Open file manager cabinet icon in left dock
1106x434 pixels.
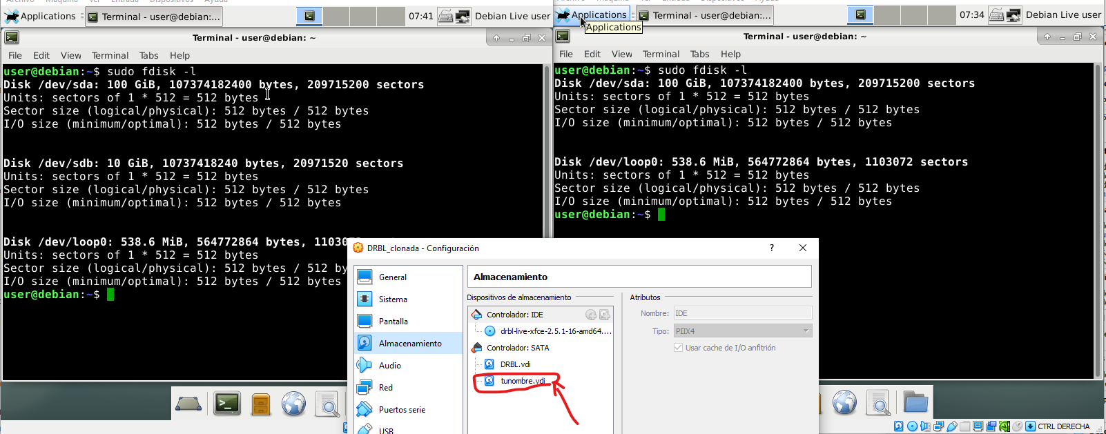pyautogui.click(x=261, y=404)
